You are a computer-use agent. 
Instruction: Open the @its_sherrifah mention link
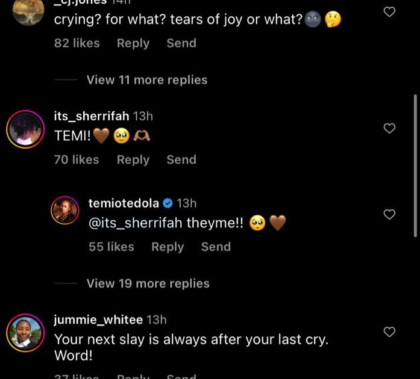click(136, 223)
